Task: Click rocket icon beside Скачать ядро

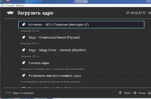Action: [x=24, y=63]
